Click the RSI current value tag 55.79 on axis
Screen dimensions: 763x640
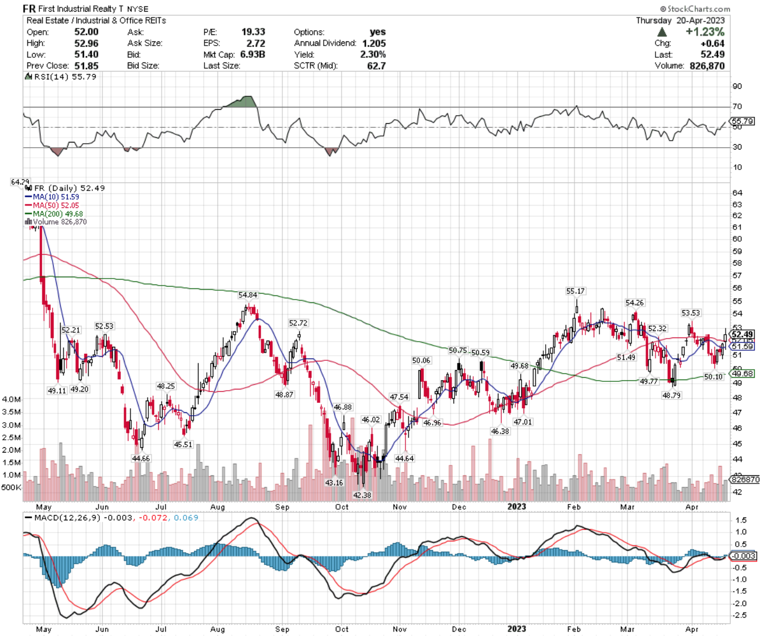click(743, 121)
